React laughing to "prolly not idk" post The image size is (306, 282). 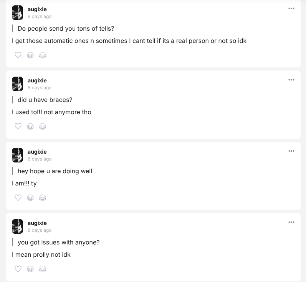pos(43,269)
